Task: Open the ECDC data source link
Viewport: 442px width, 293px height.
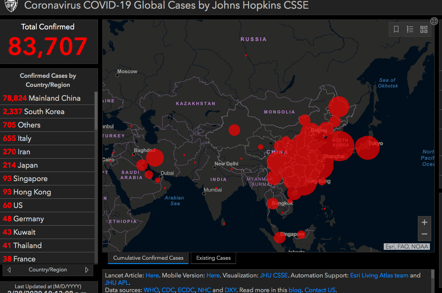Action: pyautogui.click(x=186, y=290)
